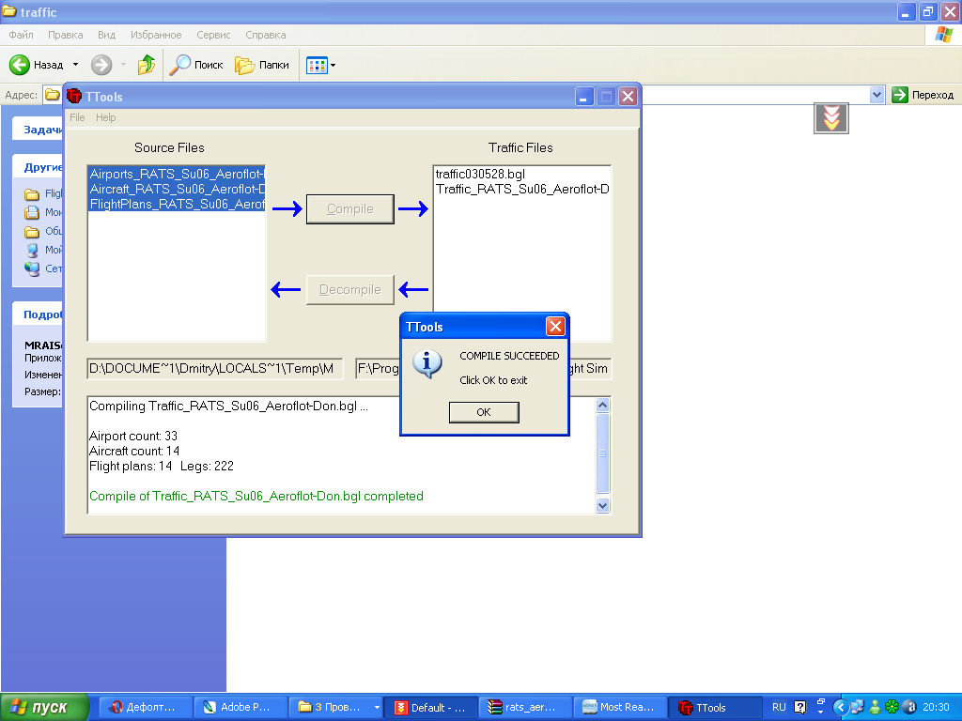Open the File menu in TTools

[77, 117]
